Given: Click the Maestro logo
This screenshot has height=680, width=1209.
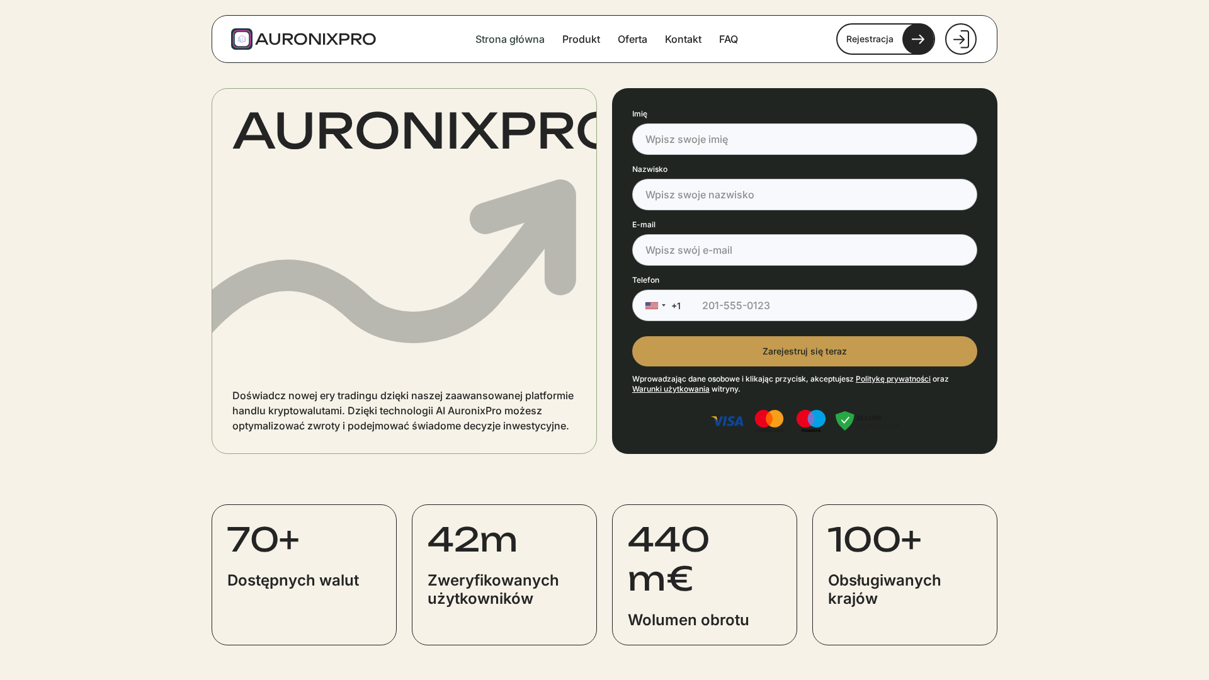Looking at the screenshot, I should tap(811, 421).
